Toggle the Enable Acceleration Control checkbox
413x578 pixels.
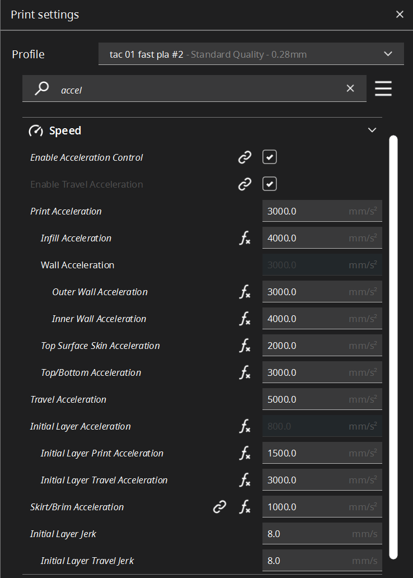tap(270, 157)
